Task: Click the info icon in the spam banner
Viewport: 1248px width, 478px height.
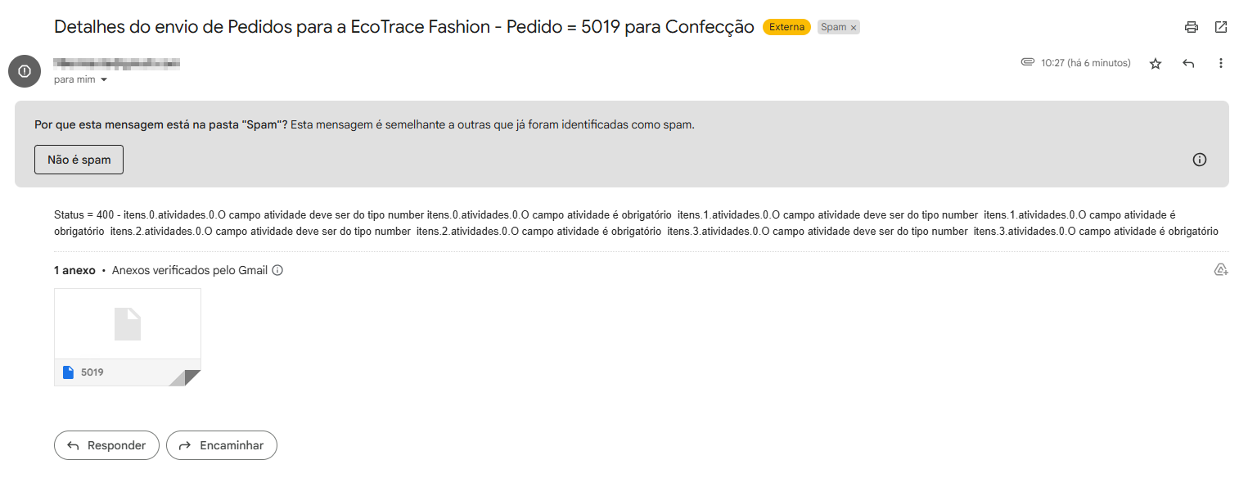Action: tap(1200, 160)
